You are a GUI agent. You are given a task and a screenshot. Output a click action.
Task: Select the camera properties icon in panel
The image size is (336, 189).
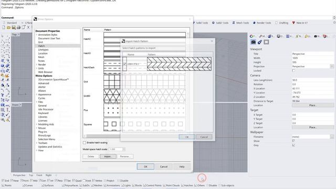coord(253,42)
